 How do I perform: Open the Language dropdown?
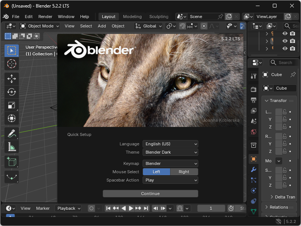[x=170, y=144]
